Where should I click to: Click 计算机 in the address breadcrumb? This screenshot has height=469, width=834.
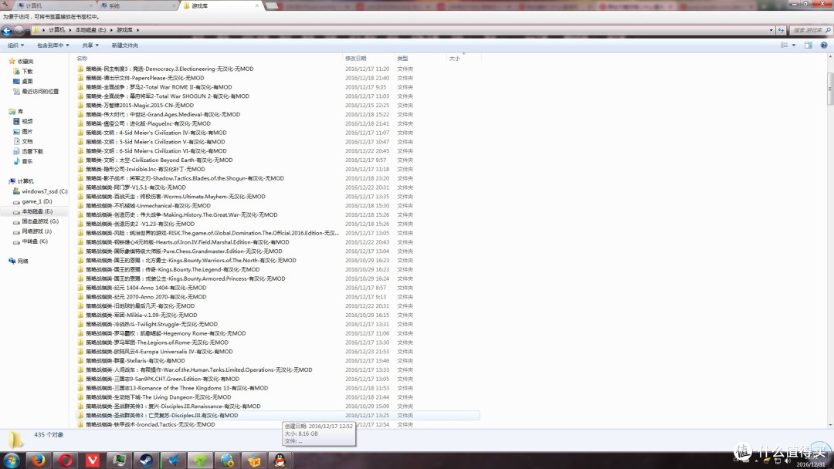(56, 30)
